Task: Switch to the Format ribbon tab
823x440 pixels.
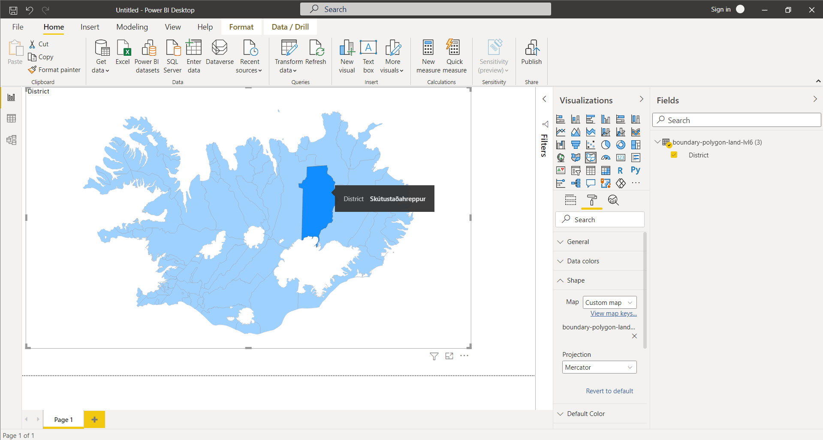Action: tap(241, 27)
